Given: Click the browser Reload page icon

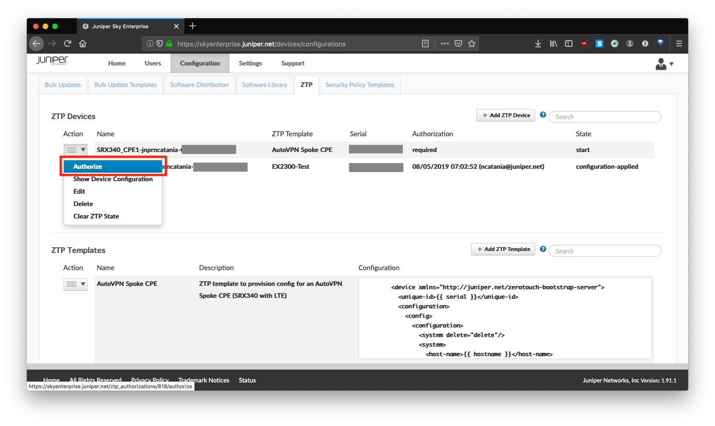Looking at the screenshot, I should tap(67, 44).
